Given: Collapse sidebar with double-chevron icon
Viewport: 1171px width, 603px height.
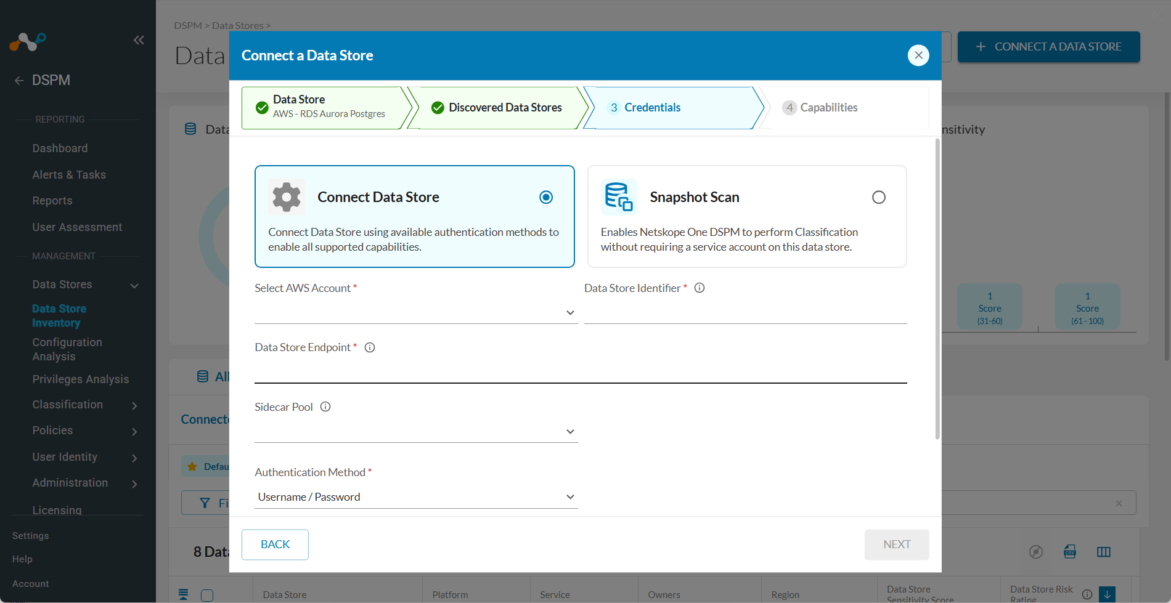Looking at the screenshot, I should point(139,40).
